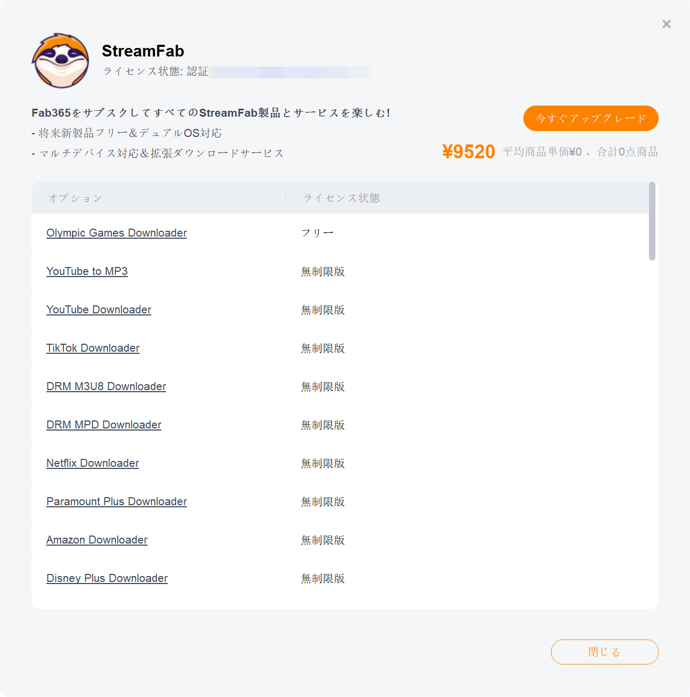Open the TikTok Downloader link
Image resolution: width=690 pixels, height=697 pixels.
(x=93, y=348)
